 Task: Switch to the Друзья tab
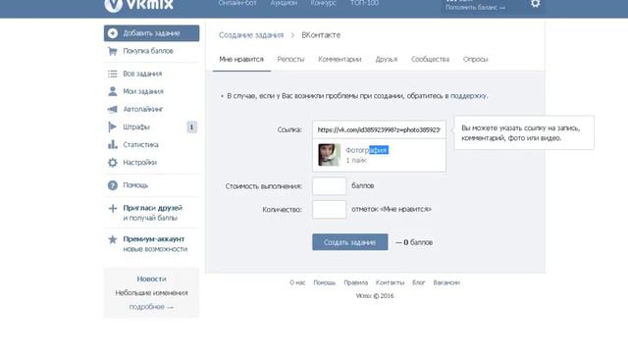tap(387, 59)
